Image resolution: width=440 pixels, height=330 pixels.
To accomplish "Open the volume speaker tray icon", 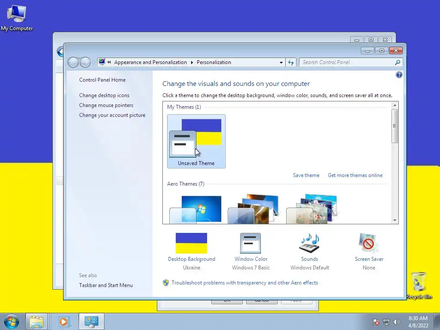I will click(x=397, y=322).
